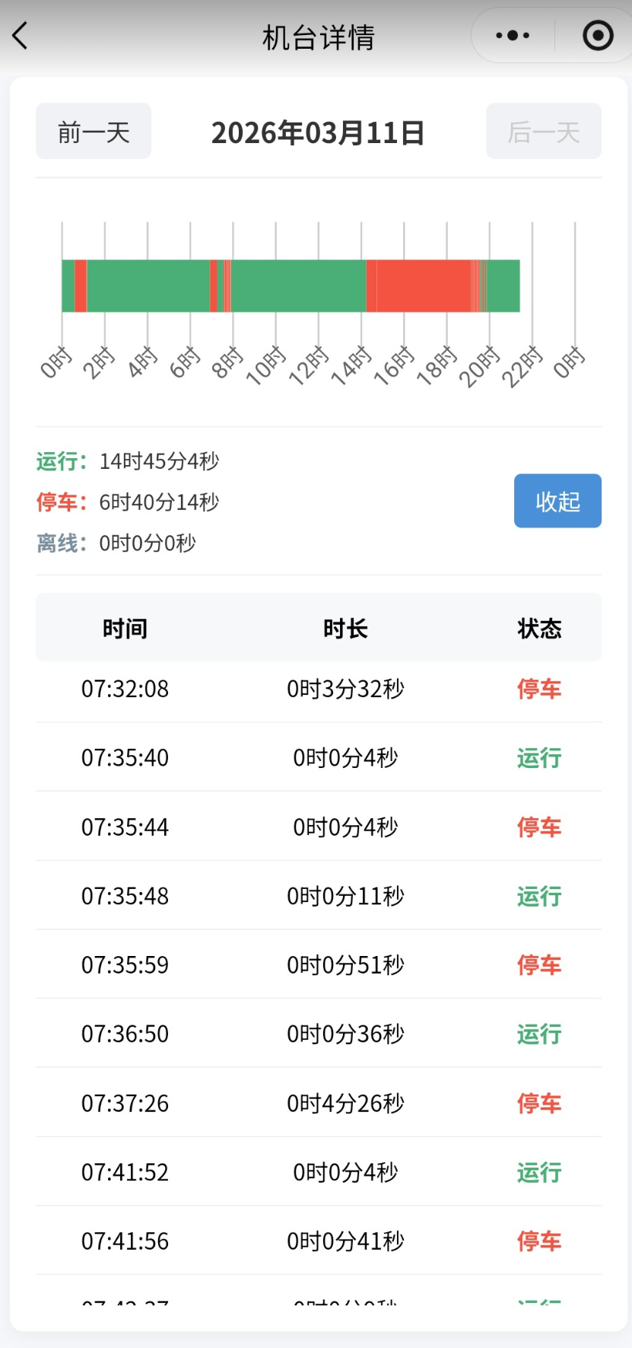The width and height of the screenshot is (632, 1348).
Task: Click the 2026年03月11日 date title
Action: tap(318, 132)
